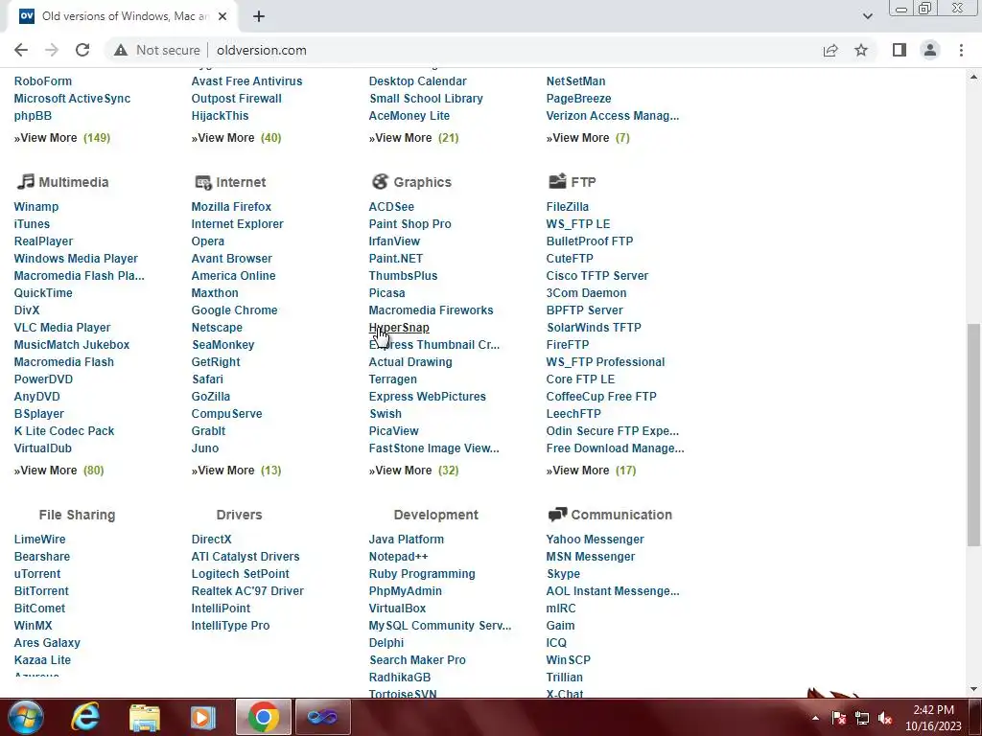Open the Development category heading

click(436, 515)
